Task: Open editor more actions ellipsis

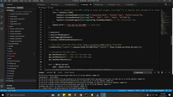Action: pos(169,4)
